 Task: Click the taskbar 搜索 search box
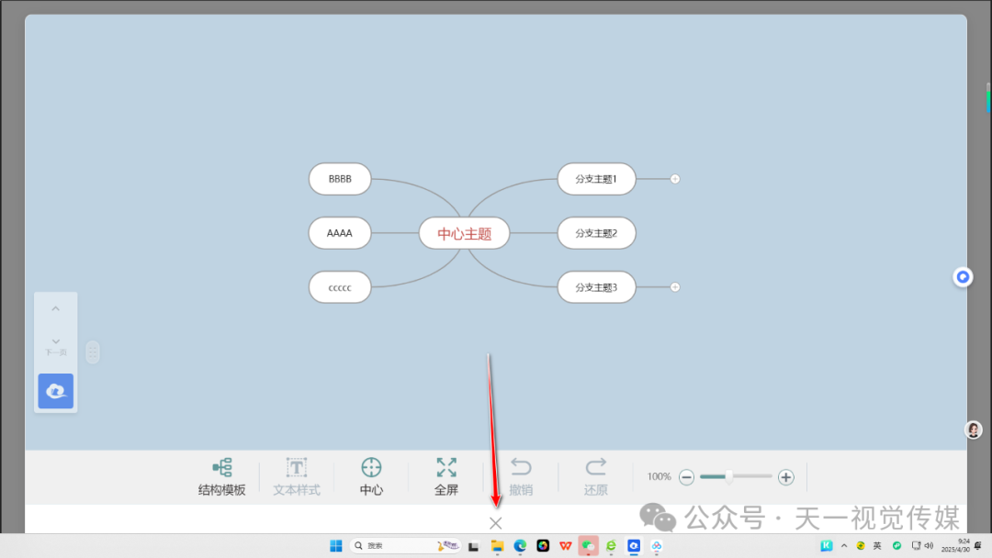tap(386, 546)
